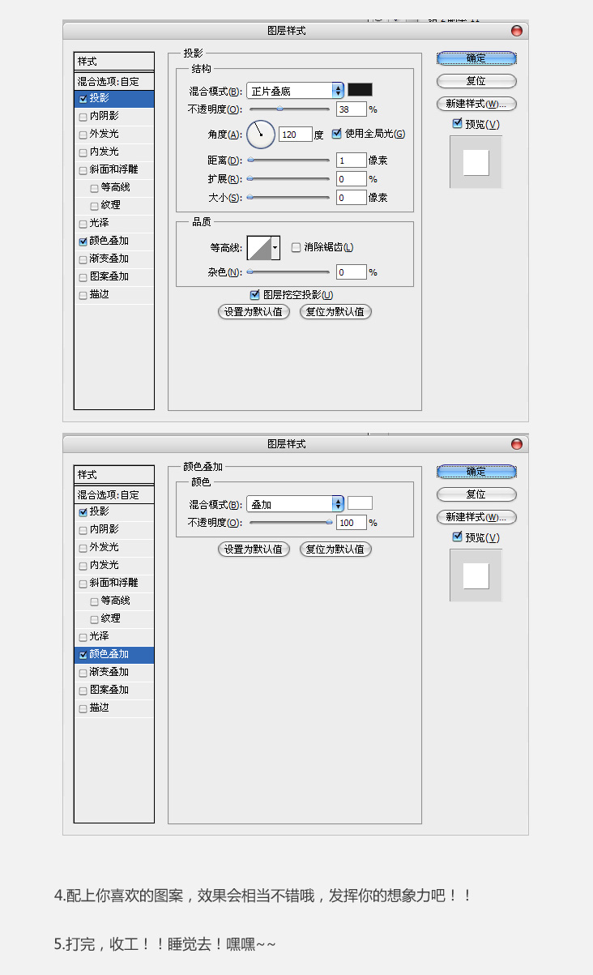Edit the 扩展 percent field
Screen dimensions: 593x975
coord(352,179)
